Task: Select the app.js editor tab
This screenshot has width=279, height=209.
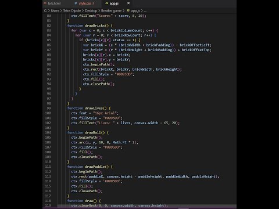Action: [114, 3]
